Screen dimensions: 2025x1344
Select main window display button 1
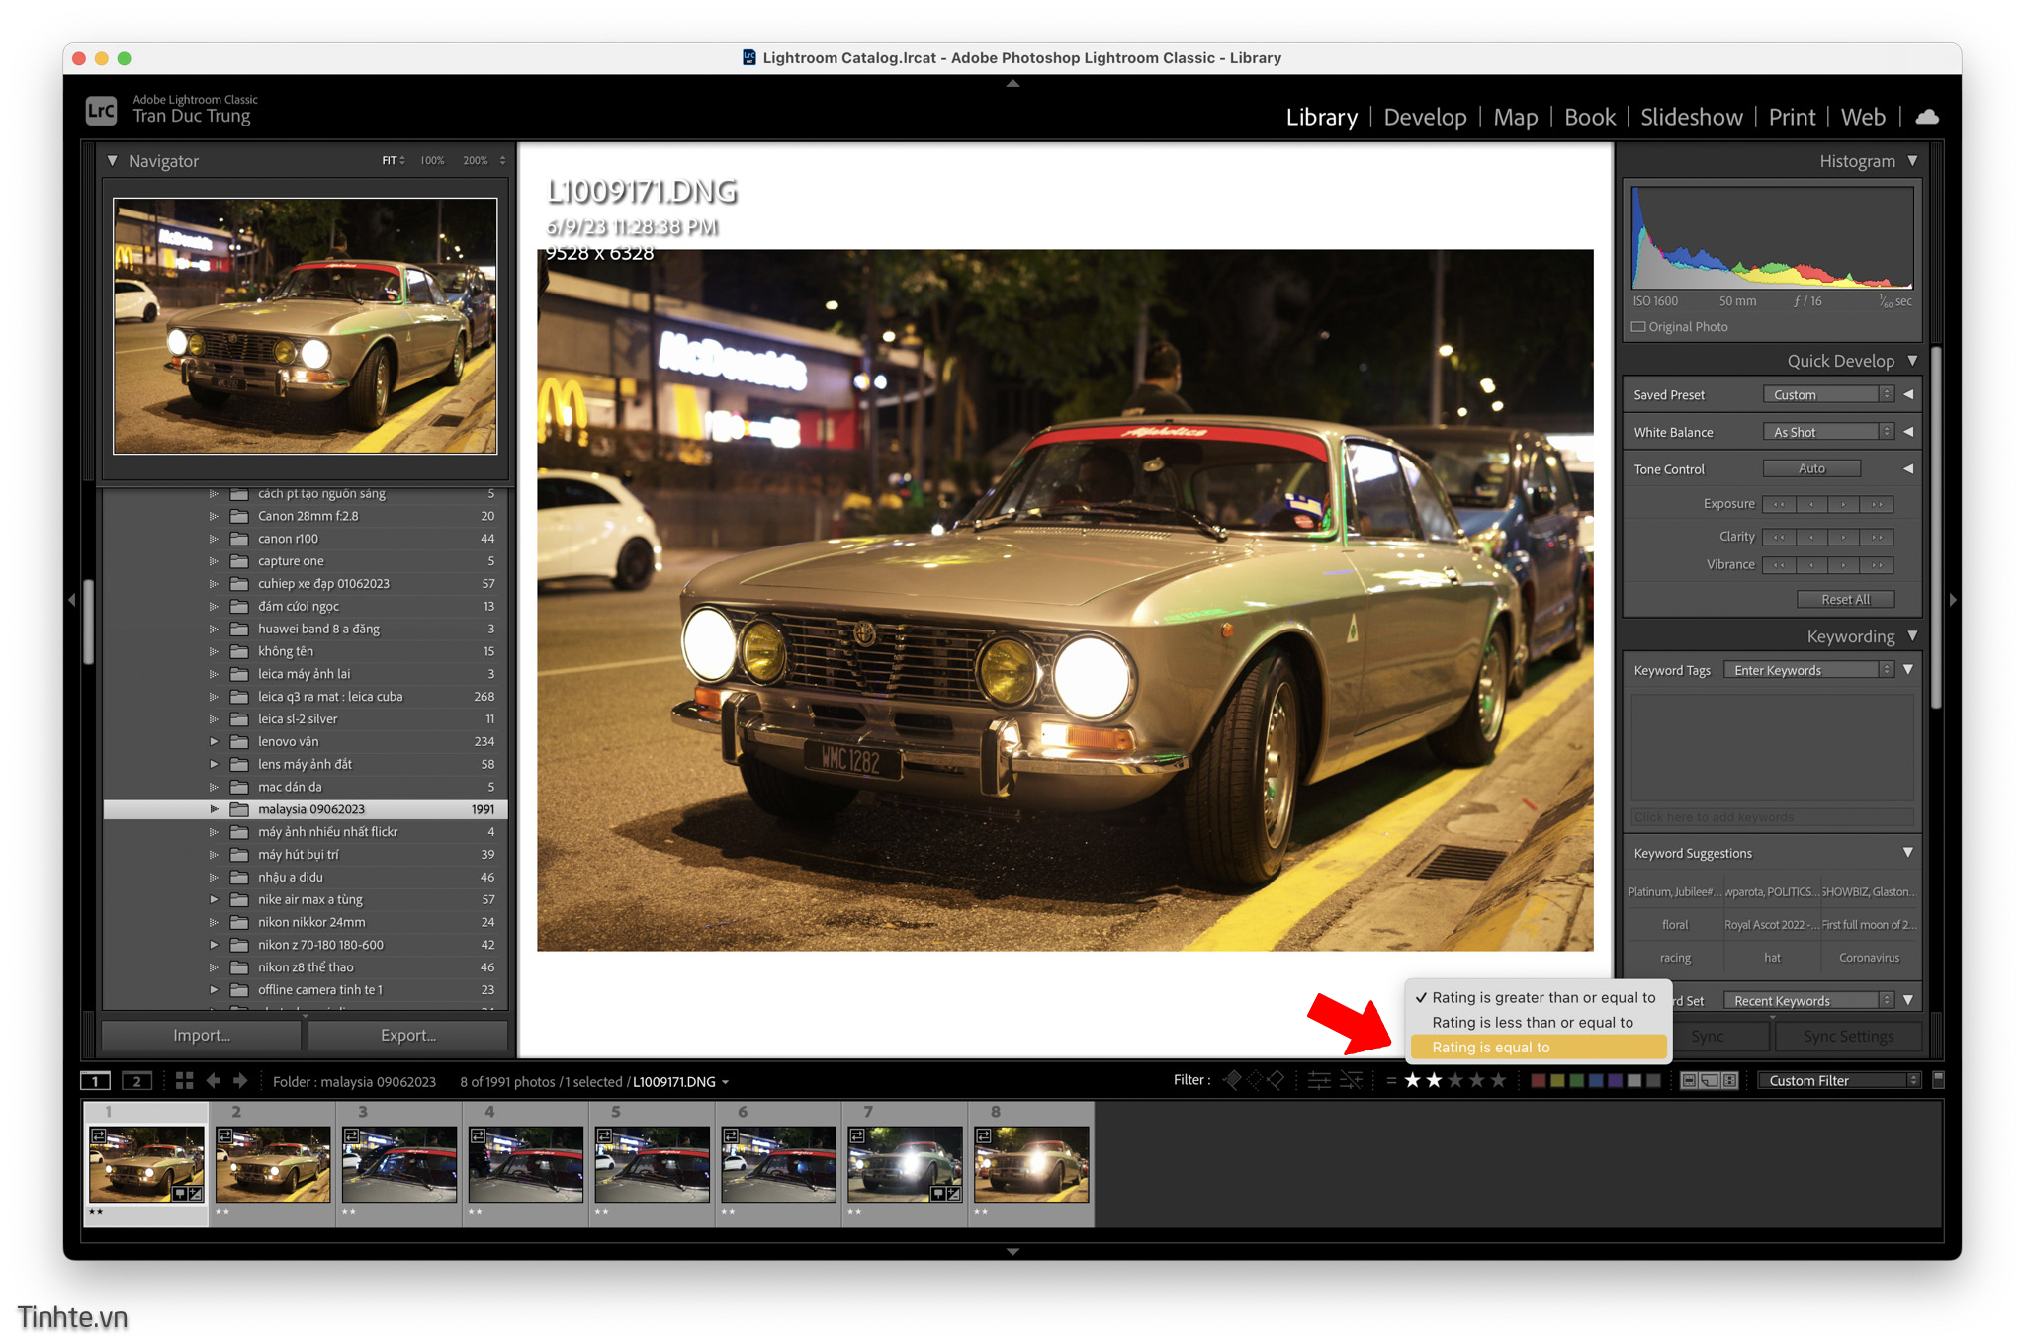tap(95, 1081)
